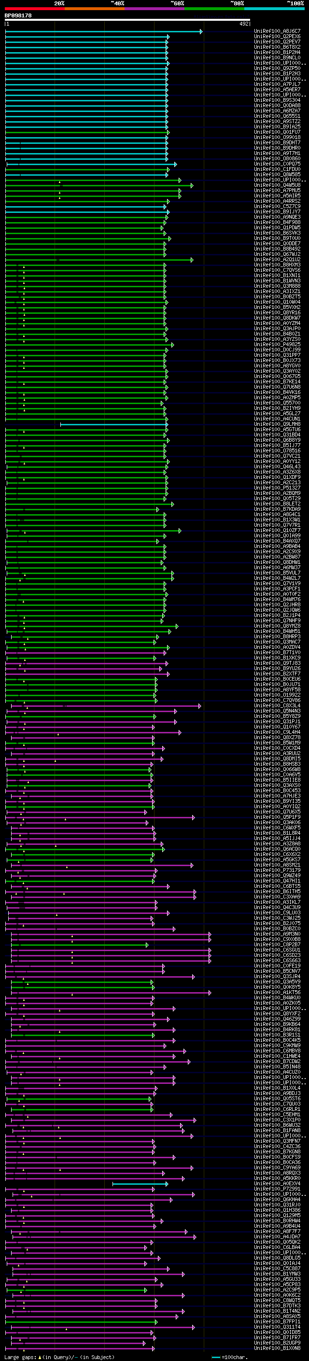Open hit UniRef100_Q2PEV7
The image size is (309, 1361).
click(x=277, y=42)
